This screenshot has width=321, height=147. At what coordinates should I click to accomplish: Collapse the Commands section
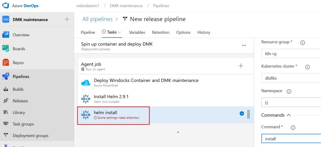click(x=289, y=115)
